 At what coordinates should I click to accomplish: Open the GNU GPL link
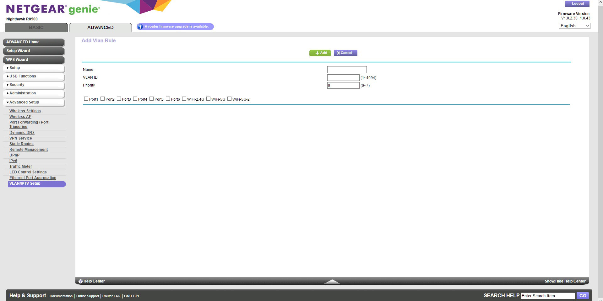click(132, 296)
